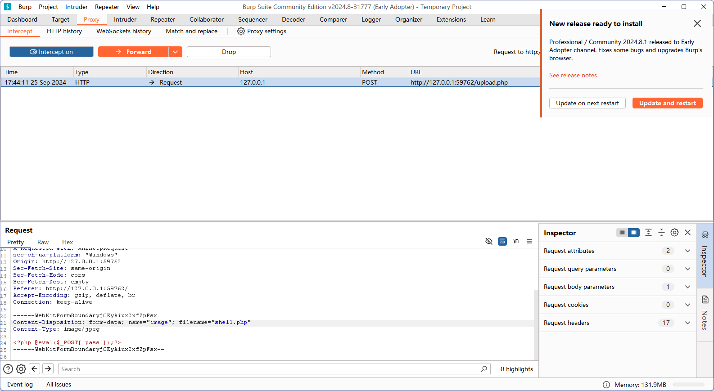Switch request view to Raw
Screen dimensions: 714x391
[x=43, y=242]
